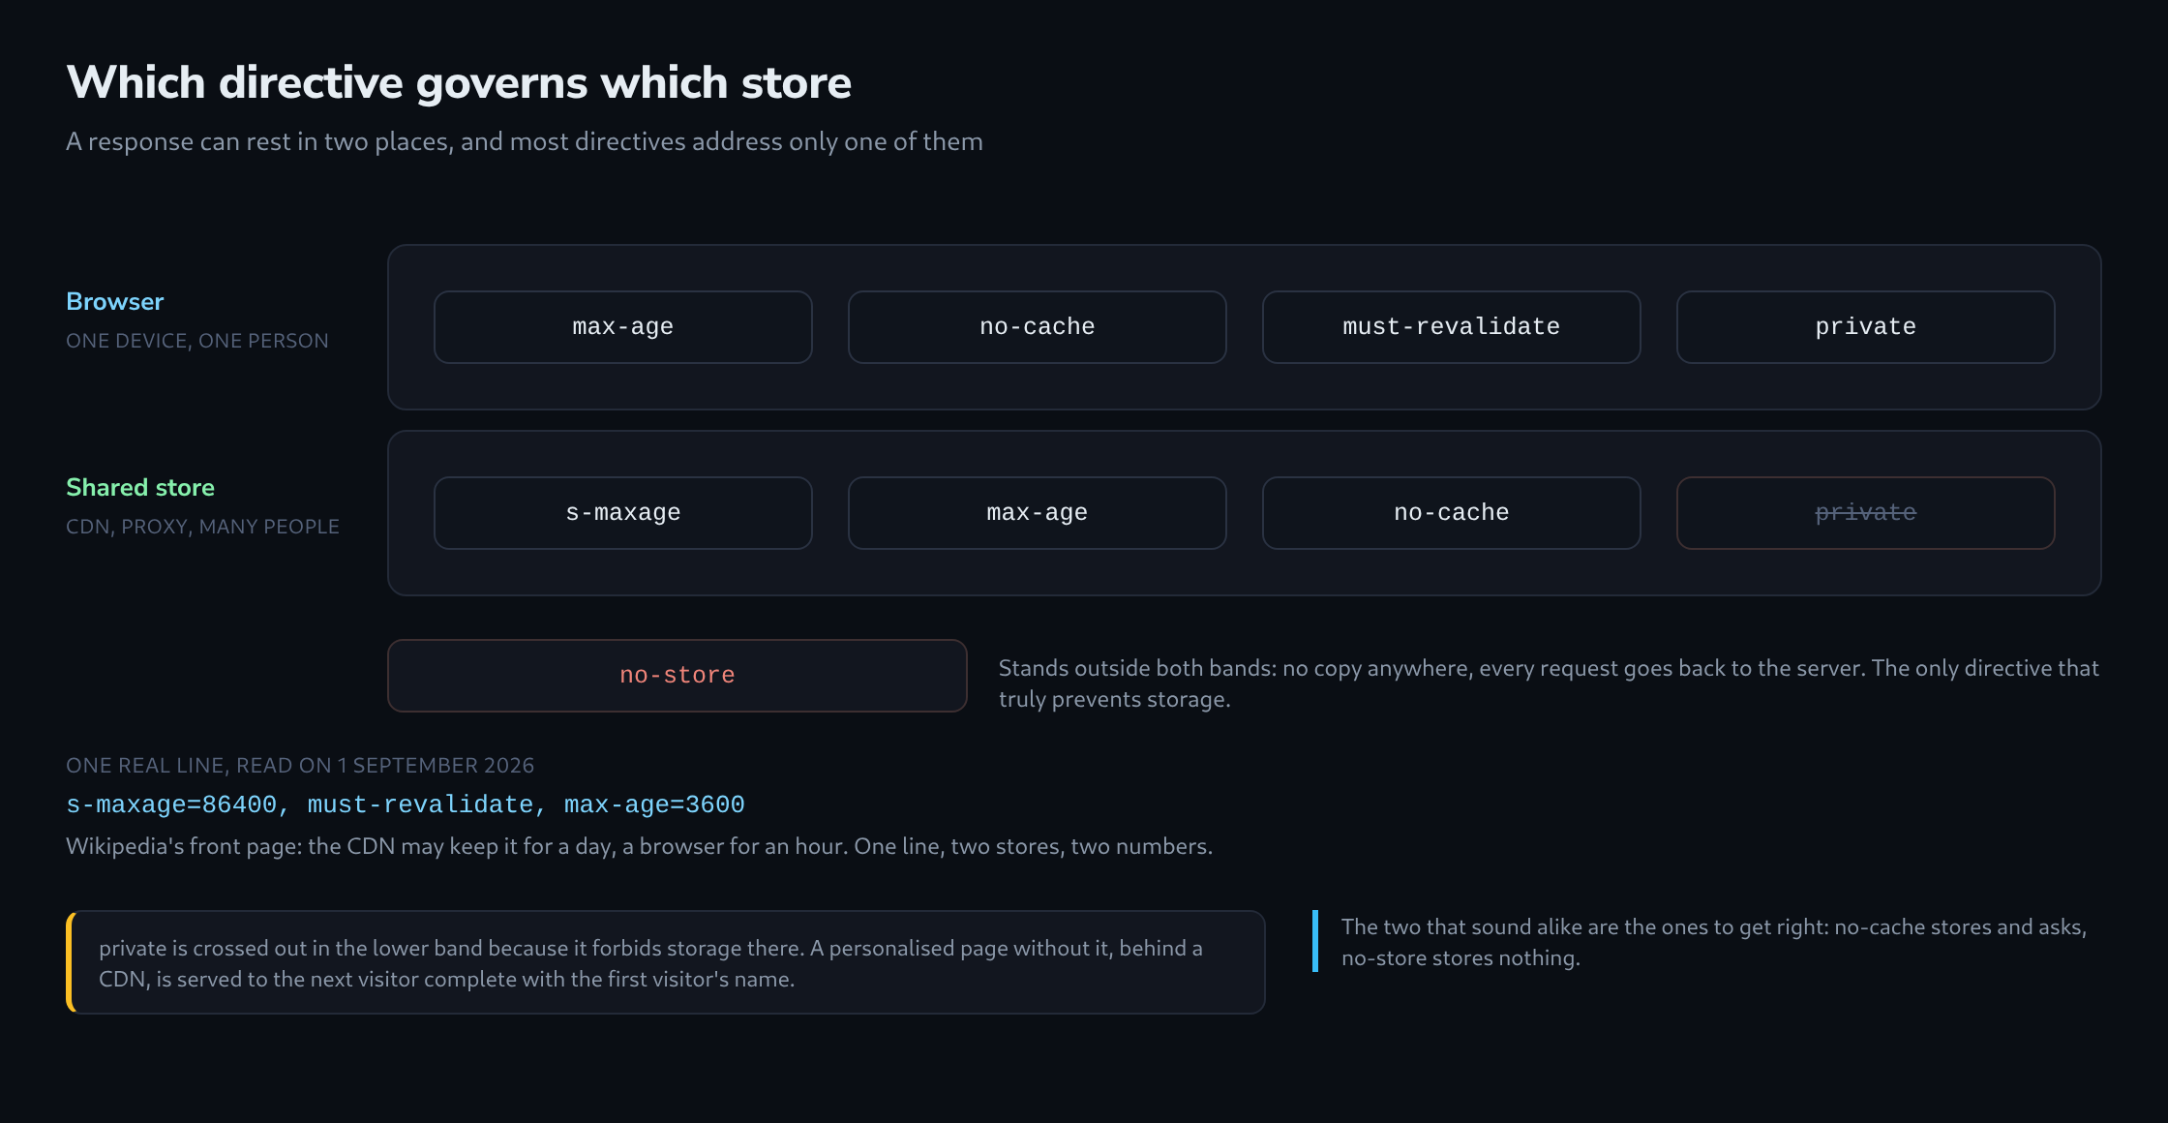This screenshot has height=1123, width=2168.
Task: Select the private chip in Browser band
Action: pyautogui.click(x=1865, y=327)
